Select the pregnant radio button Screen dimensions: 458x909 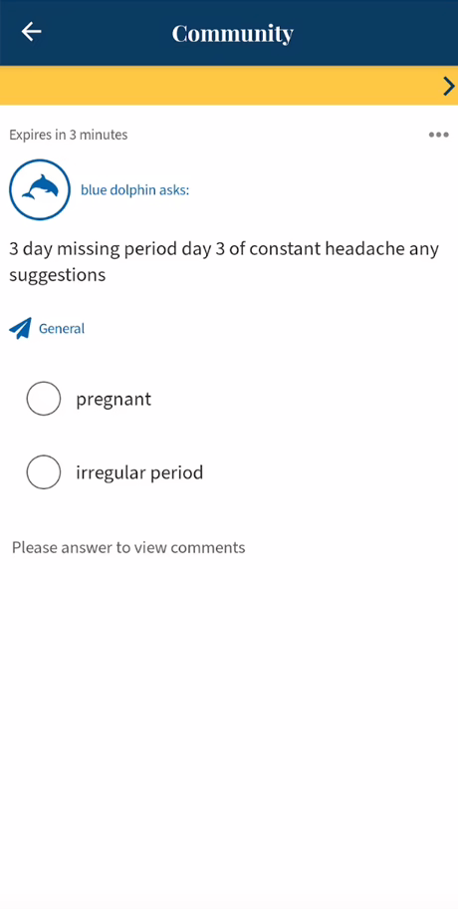click(44, 399)
